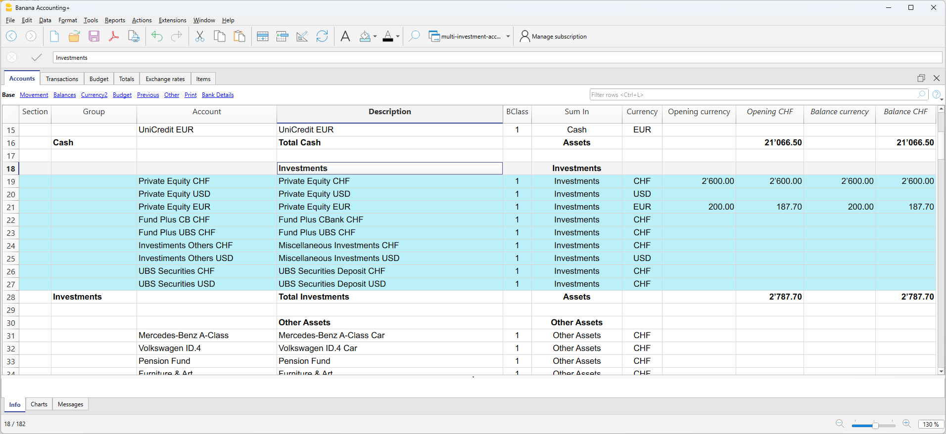Click the Mercedes-Benz A-Class Car description cell

coord(390,335)
